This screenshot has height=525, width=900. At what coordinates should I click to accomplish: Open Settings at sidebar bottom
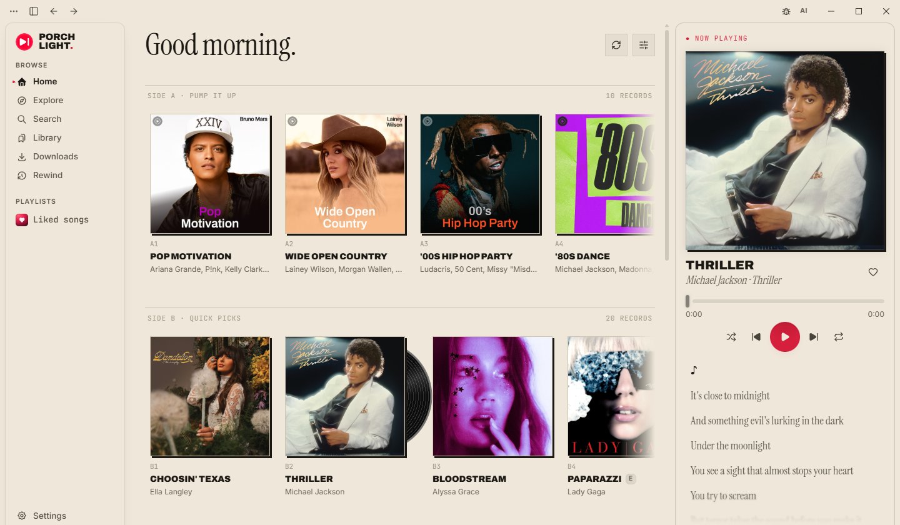[65, 516]
